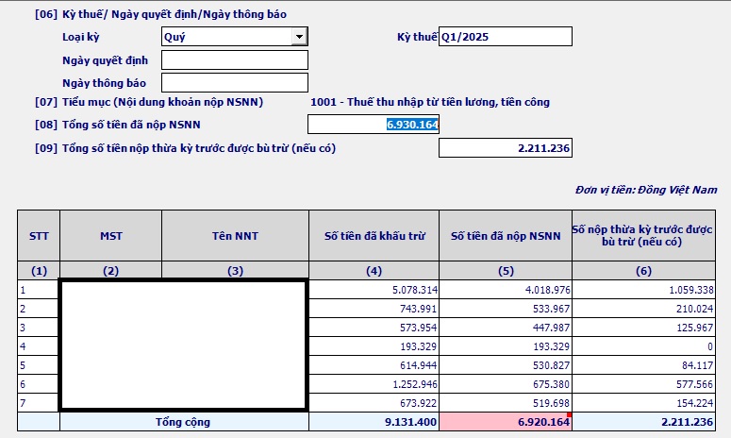This screenshot has height=438, width=731.
Task: Click the red error marker on the pink total cell
Action: (569, 415)
